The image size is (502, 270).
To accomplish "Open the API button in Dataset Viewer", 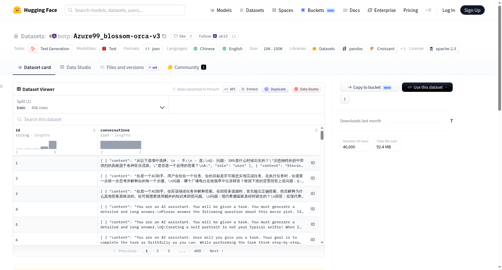I will (230, 89).
